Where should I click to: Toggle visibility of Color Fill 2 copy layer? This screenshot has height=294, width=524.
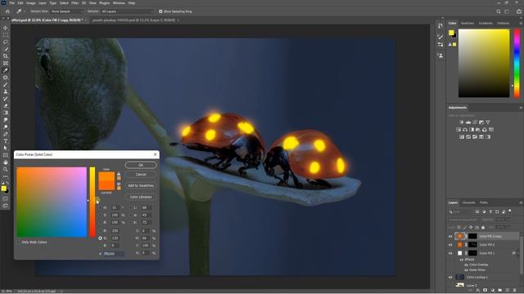(450, 236)
